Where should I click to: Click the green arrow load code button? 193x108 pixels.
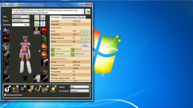(x=88, y=12)
